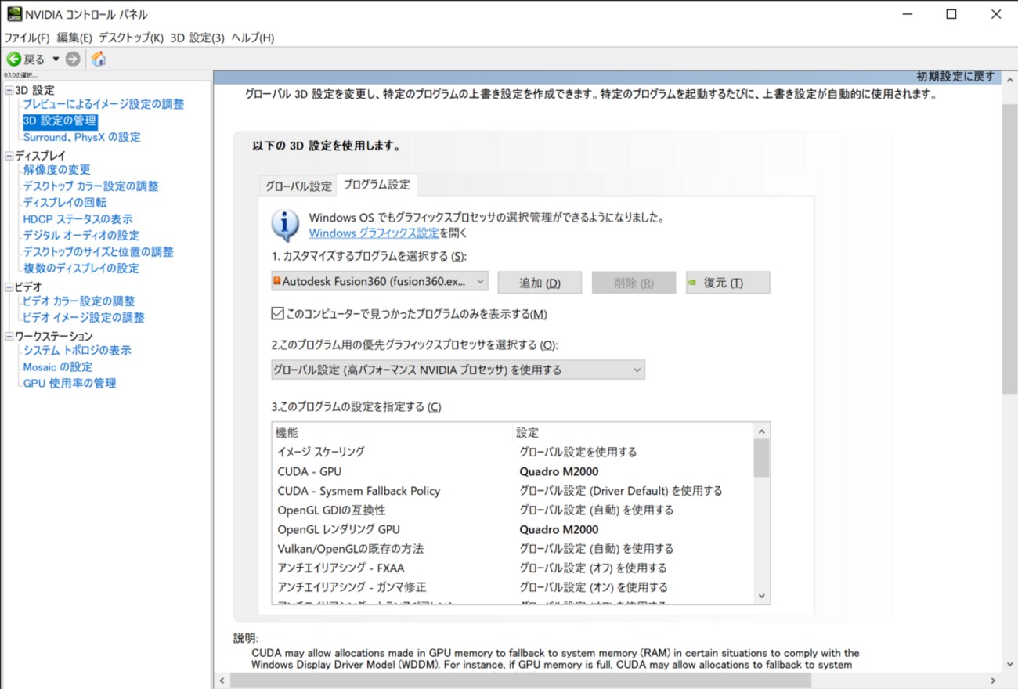Click the 追加 (D) button

point(540,283)
